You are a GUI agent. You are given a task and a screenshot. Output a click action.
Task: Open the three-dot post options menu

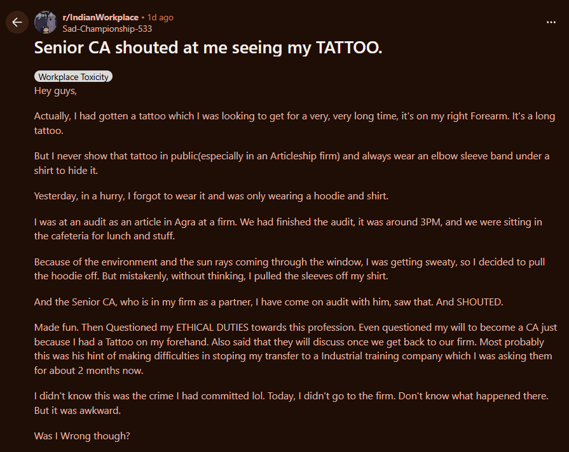point(551,22)
